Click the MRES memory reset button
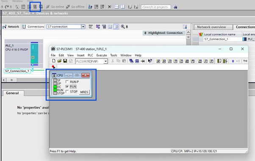The image size is (255, 161). click(x=84, y=92)
